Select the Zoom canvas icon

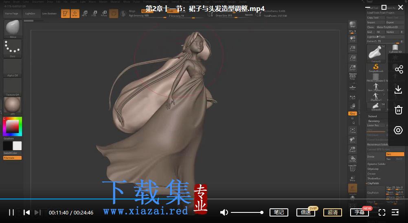click(352, 48)
